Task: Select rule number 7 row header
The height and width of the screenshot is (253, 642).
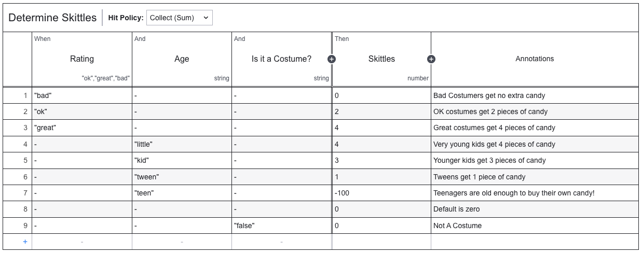Action: [25, 193]
